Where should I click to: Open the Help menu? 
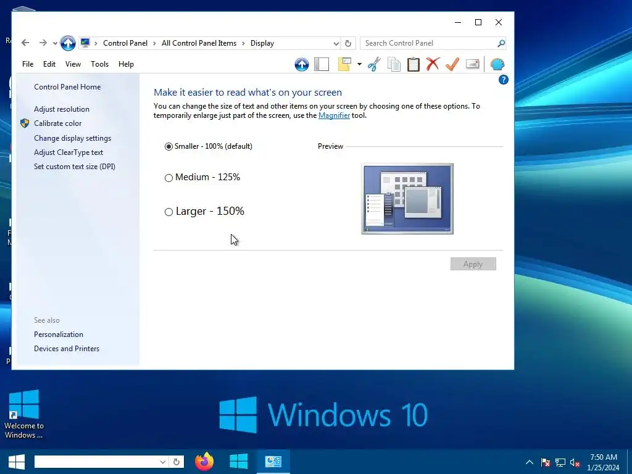coord(126,64)
